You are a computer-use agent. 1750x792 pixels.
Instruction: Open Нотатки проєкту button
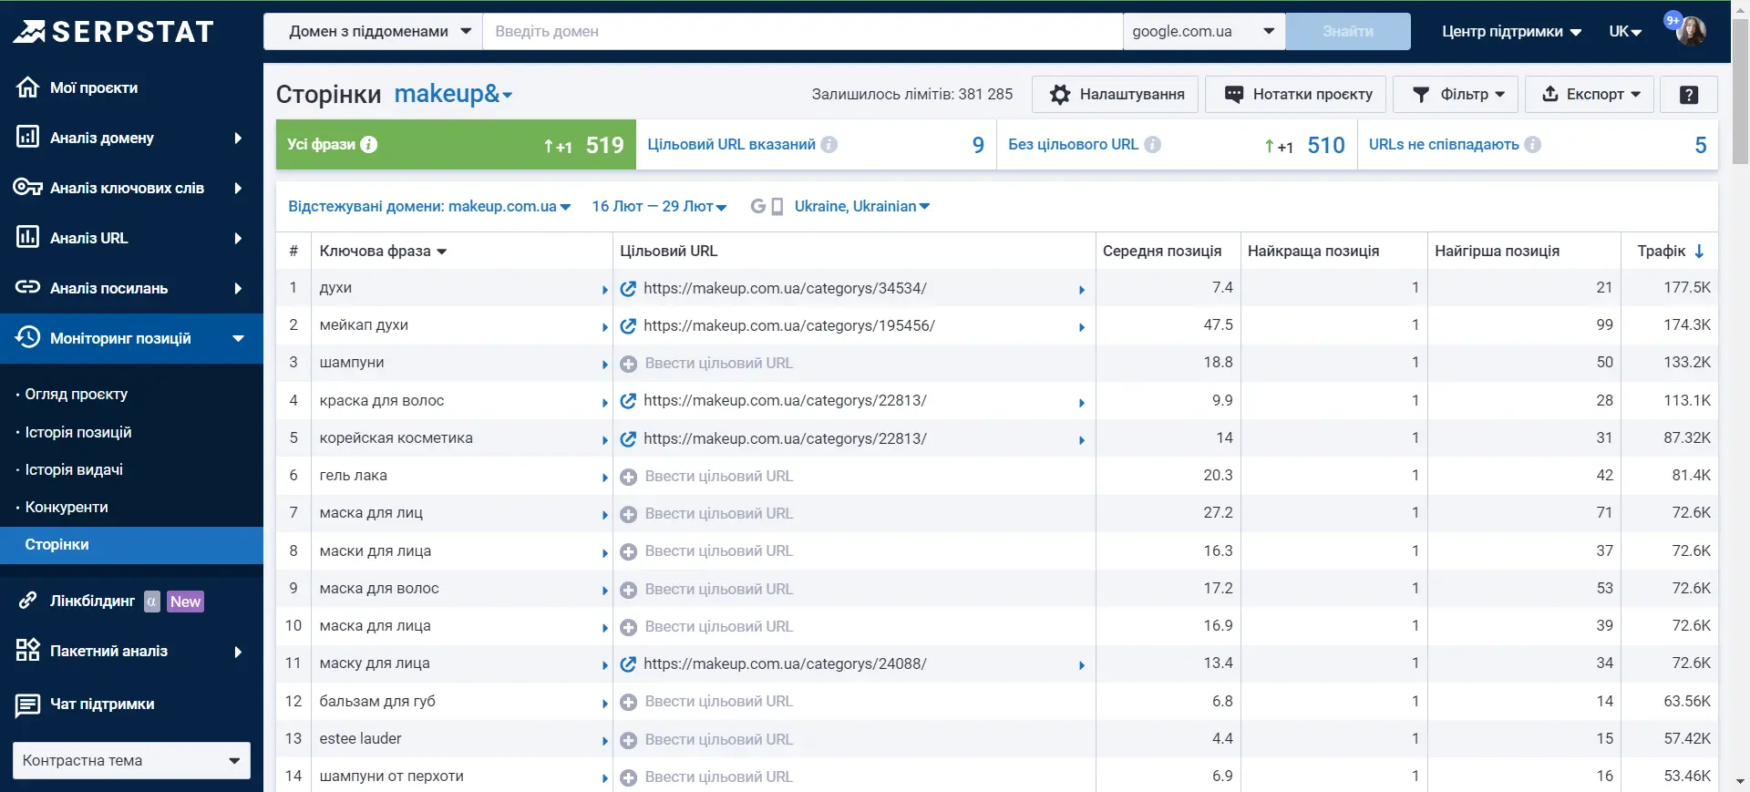point(1295,95)
